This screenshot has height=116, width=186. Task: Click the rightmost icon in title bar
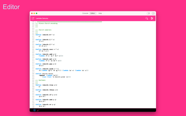click(153, 13)
